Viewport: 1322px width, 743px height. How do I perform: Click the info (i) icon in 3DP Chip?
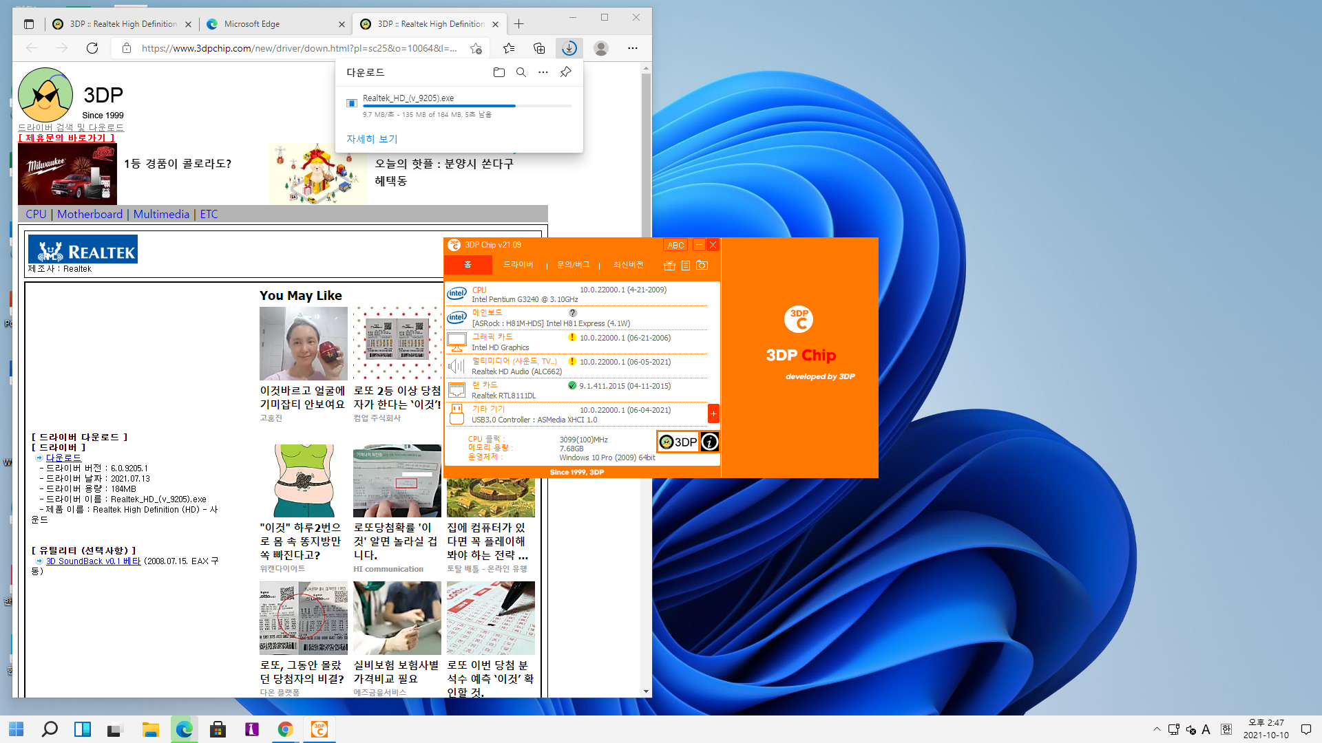[710, 442]
